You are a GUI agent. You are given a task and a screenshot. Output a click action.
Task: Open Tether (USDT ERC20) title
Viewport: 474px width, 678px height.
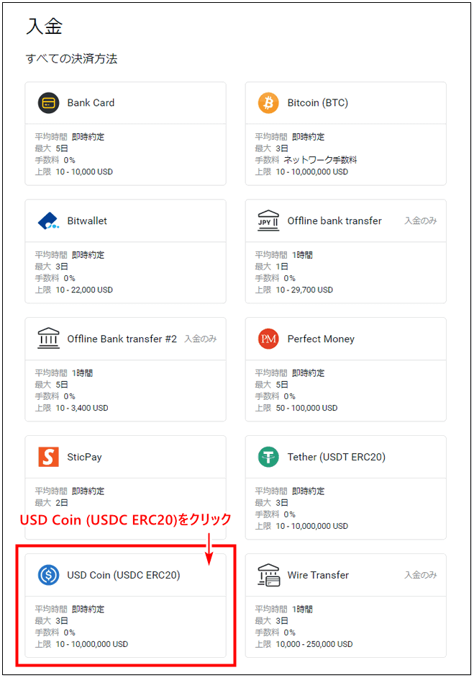[337, 457]
